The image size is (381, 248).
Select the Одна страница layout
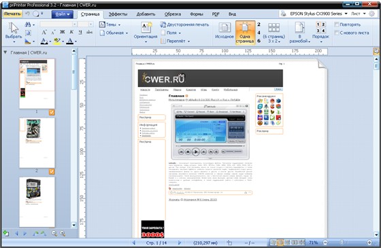click(x=245, y=33)
